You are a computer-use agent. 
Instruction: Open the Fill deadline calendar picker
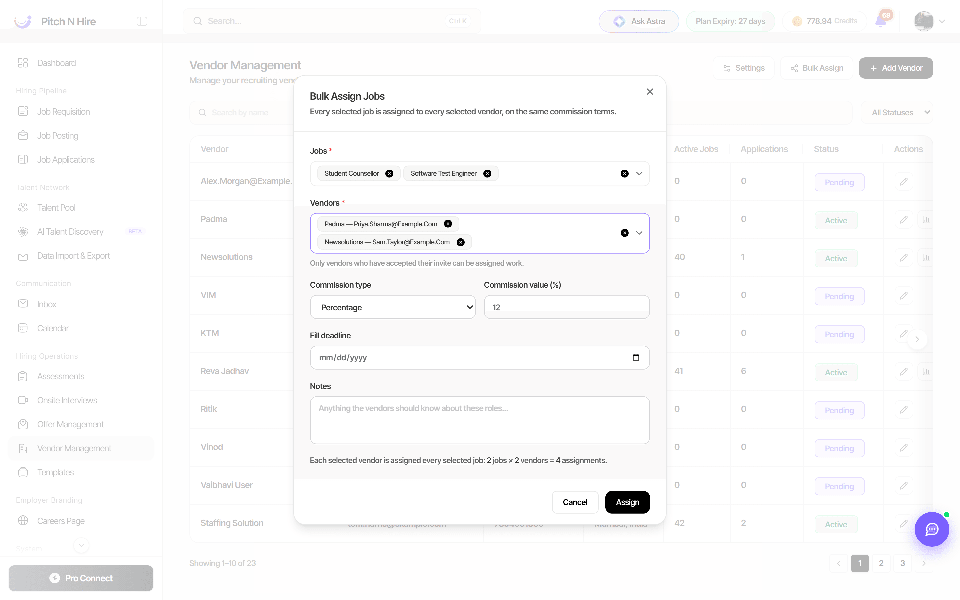click(x=636, y=358)
